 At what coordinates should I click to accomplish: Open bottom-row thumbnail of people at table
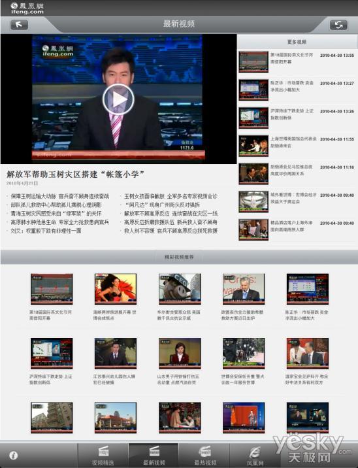click(180, 418)
